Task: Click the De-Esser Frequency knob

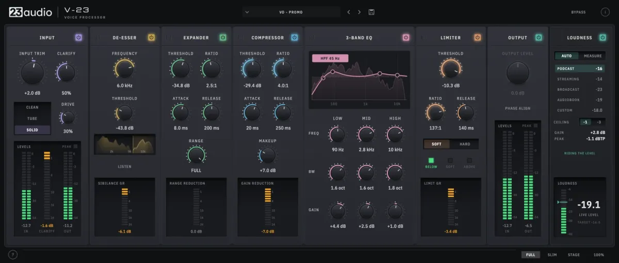Action: point(124,69)
